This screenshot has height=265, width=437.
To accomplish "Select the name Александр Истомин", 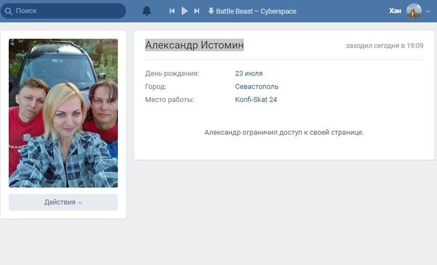I will click(194, 45).
